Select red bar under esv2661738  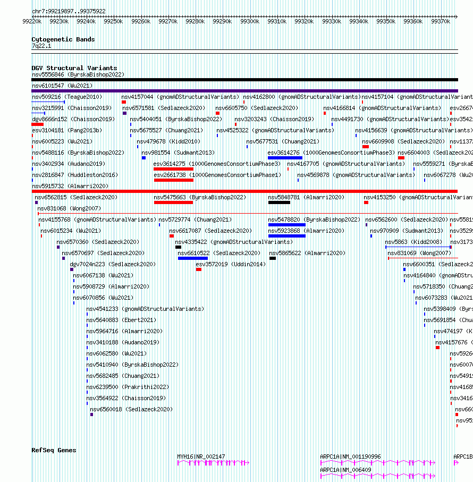pos(174,180)
